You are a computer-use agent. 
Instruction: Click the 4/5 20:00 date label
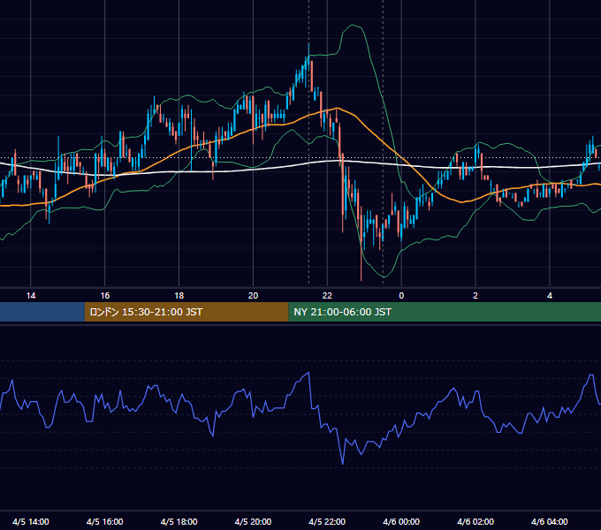pos(253,521)
